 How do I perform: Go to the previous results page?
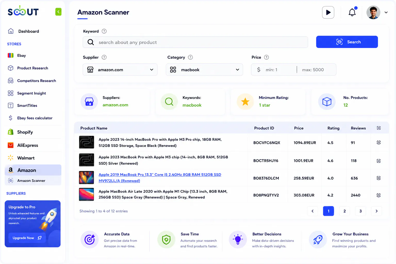pyautogui.click(x=313, y=211)
